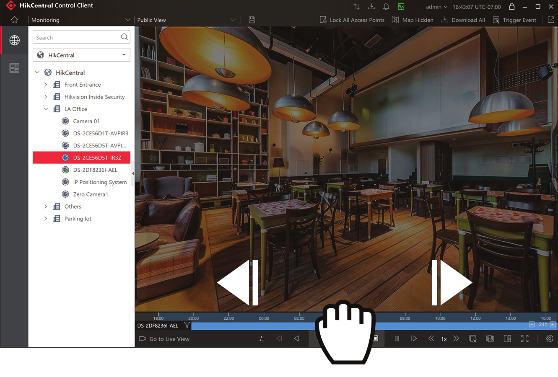Collapse the resource panel side handle

(x=133, y=173)
